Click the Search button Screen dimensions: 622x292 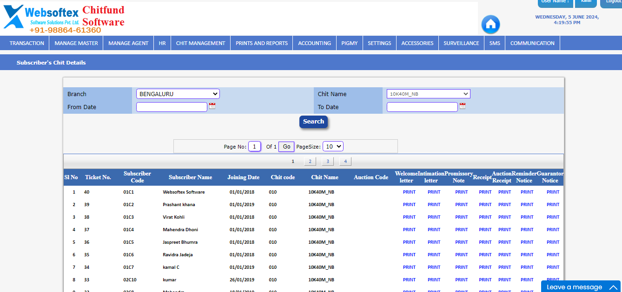tap(313, 122)
